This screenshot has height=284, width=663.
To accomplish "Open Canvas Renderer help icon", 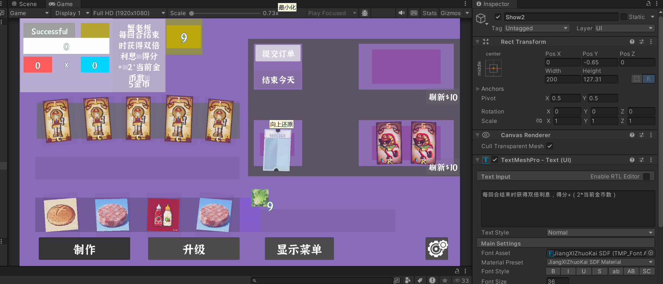I will [632, 135].
